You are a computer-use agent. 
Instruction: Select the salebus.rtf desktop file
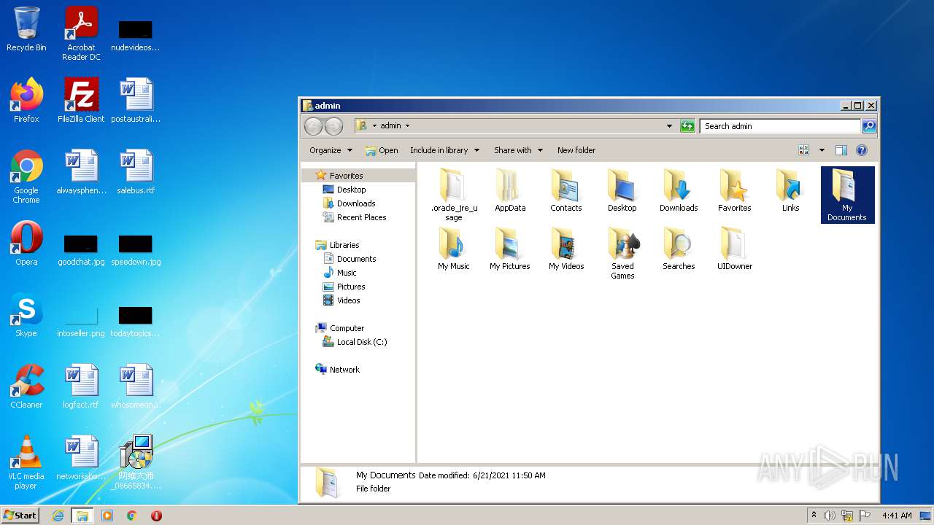point(136,172)
